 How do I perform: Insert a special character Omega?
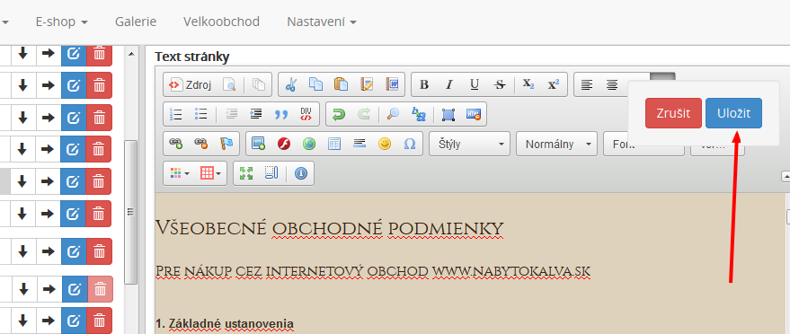(x=410, y=144)
